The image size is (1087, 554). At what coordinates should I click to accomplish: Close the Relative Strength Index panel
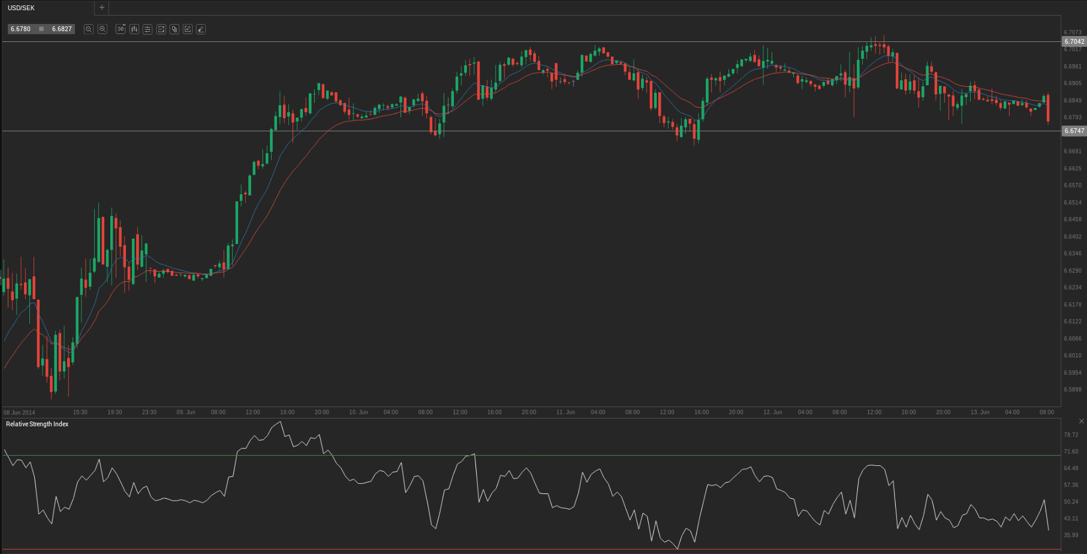1081,421
